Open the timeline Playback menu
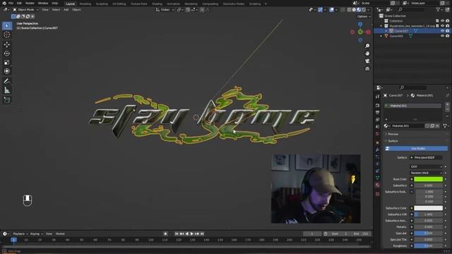This screenshot has width=452, height=254. coord(20,234)
